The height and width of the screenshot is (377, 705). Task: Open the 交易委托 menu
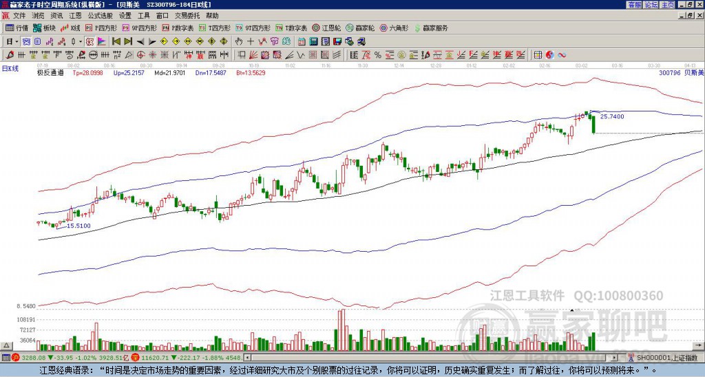(x=187, y=16)
